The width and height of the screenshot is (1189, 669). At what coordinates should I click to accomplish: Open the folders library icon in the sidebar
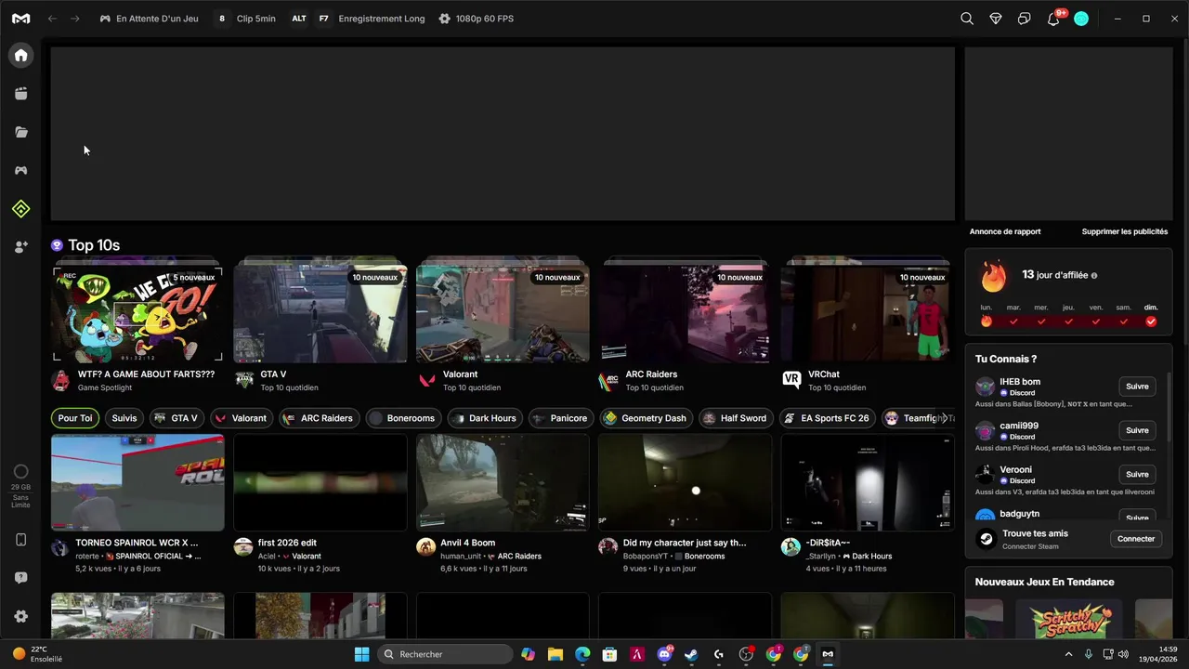pyautogui.click(x=20, y=132)
